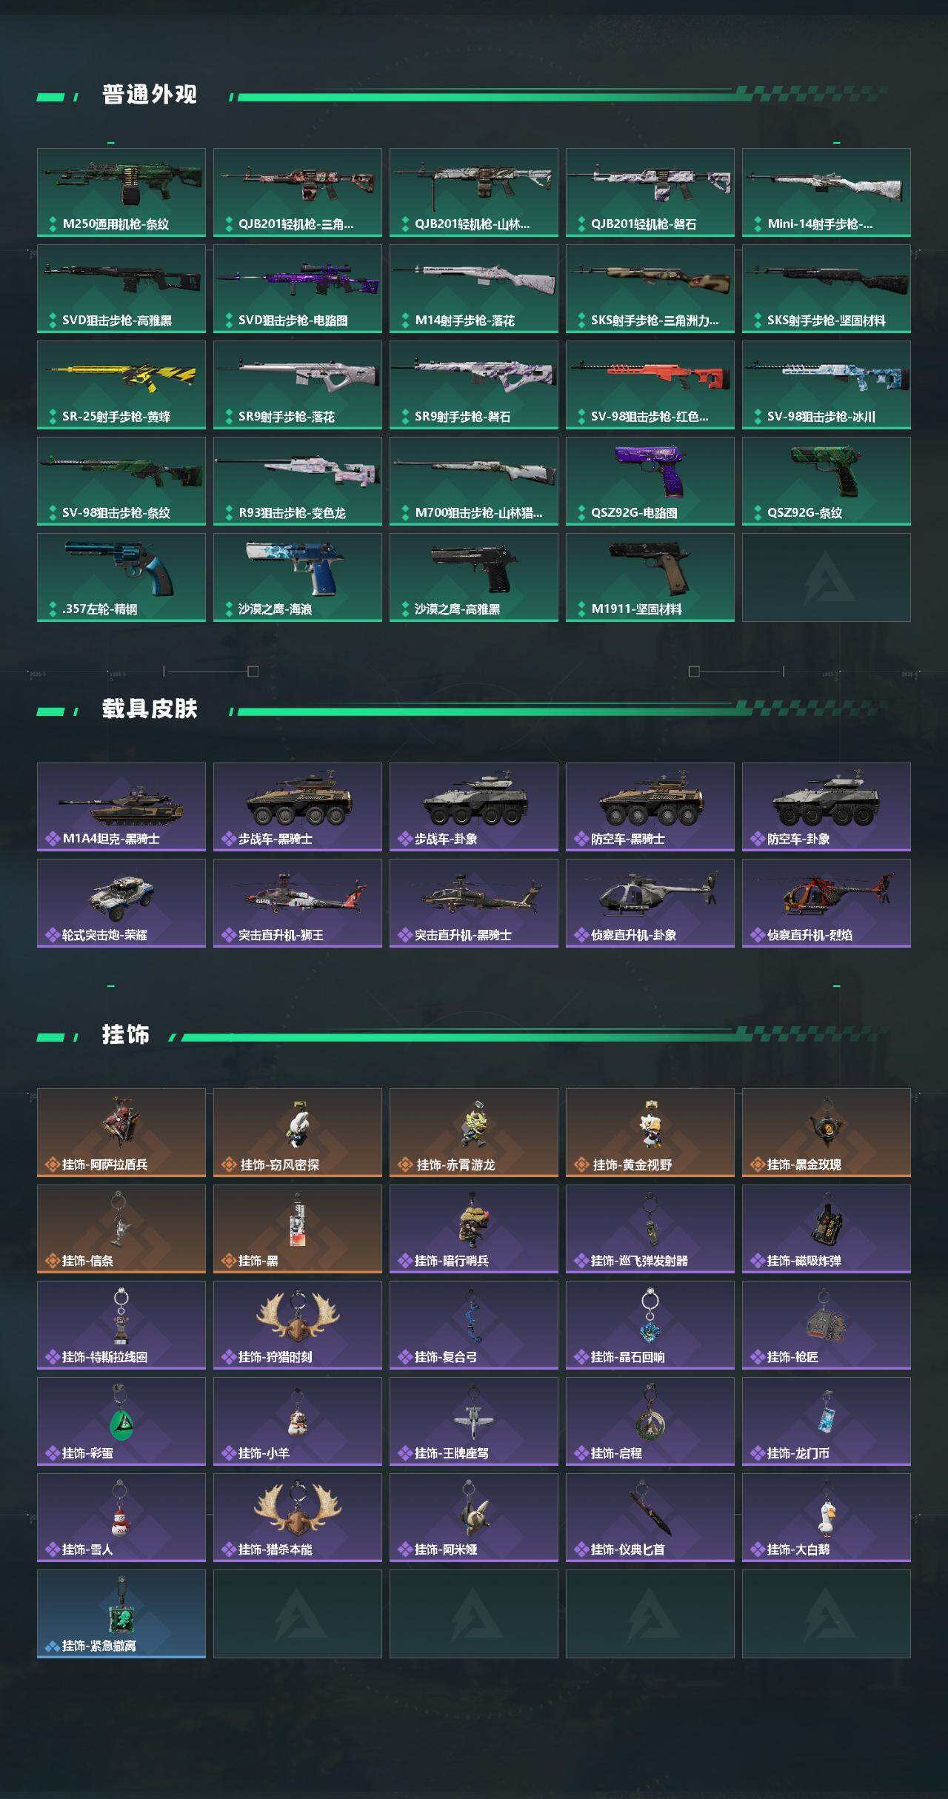This screenshot has width=948, height=1799.
Task: Select the M250通用机枪-条纹 weapon skin
Action: point(121,192)
